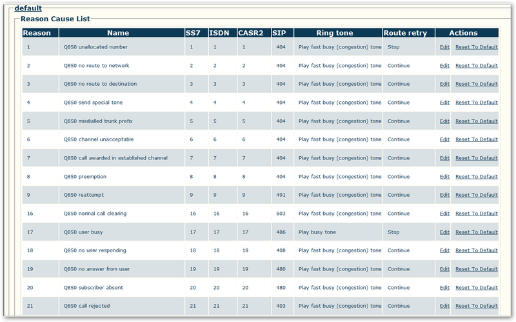Edit the Q850 no route to destination row
This screenshot has height=322, width=516.
[x=444, y=84]
